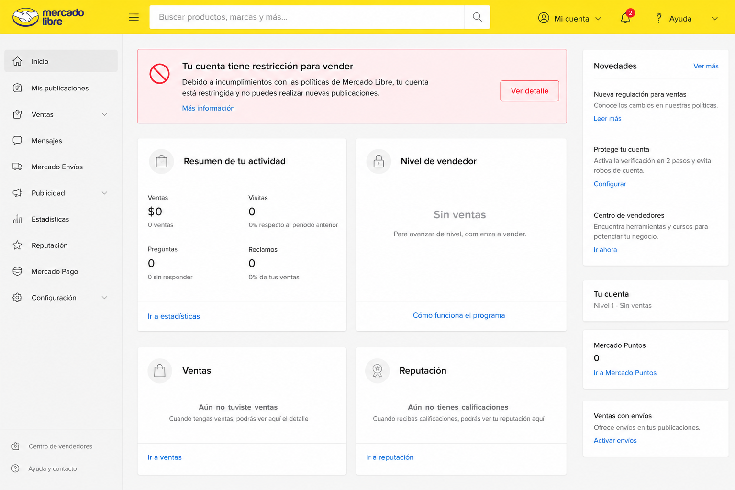Screen dimensions: 735x490
Task: Expand the Ventas sidebar submenu chevron
Action: point(104,114)
